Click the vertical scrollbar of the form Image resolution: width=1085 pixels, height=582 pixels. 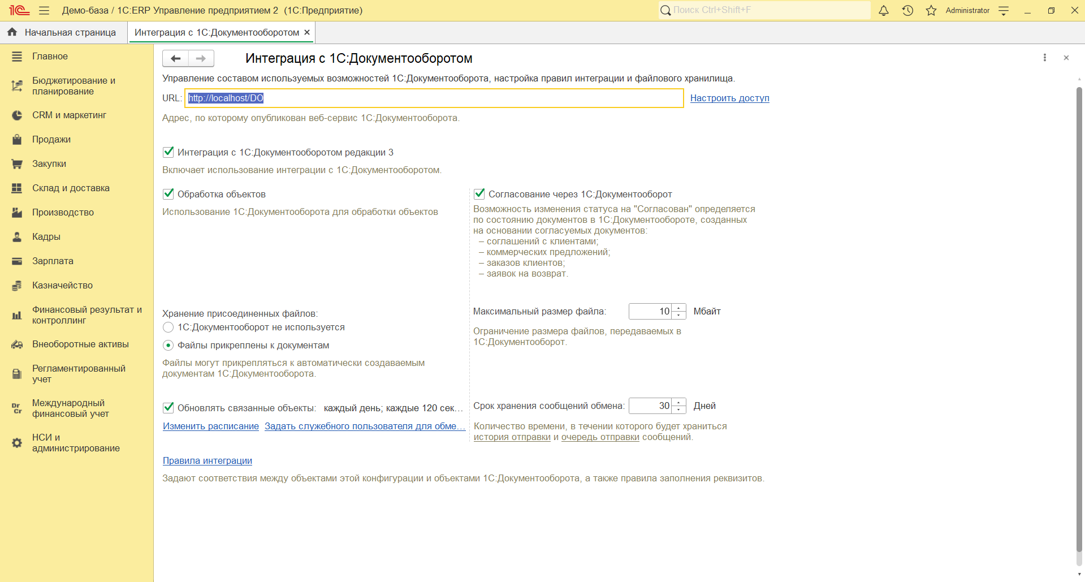click(1079, 320)
